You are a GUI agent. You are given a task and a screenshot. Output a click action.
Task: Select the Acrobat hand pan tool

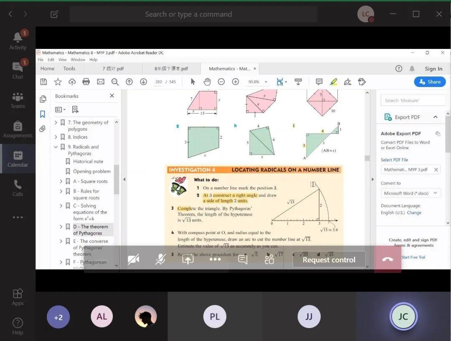(207, 82)
